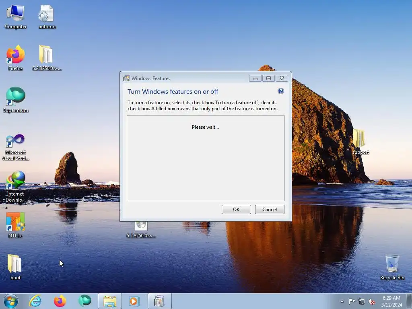Screen dimensions: 412x309
Task: Click 'Turn Windows features on or off' heading
Action: coord(173,91)
